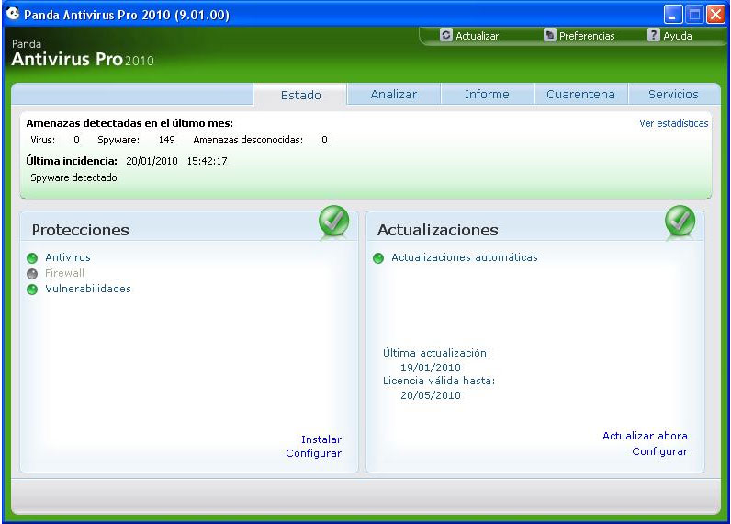The height and width of the screenshot is (524, 731).
Task: Click the Ayuda label in header
Action: 678,36
